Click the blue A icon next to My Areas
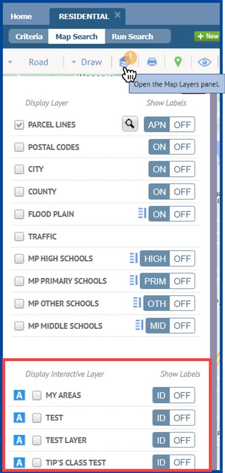This screenshot has height=473, width=225. click(19, 395)
